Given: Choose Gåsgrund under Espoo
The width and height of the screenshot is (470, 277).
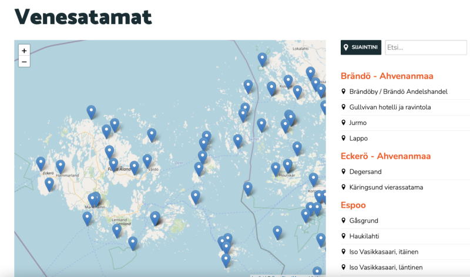Looking at the screenshot, I should (364, 221).
